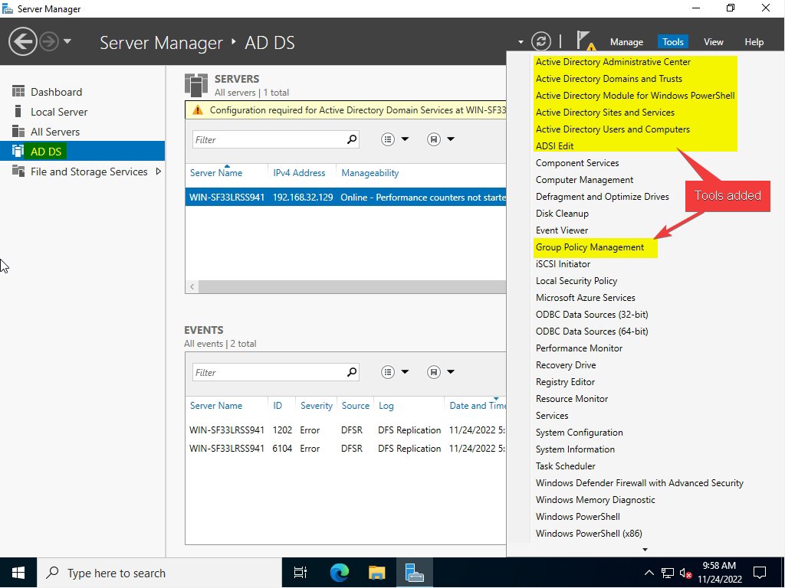Open the notifications flag icon

(x=585, y=41)
